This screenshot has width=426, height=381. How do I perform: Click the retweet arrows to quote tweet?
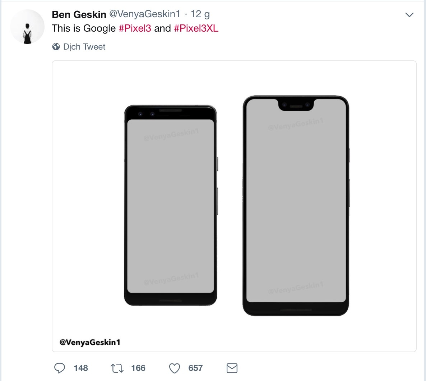coord(117,368)
